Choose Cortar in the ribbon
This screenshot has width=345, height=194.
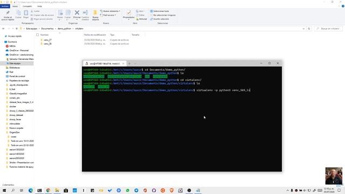[x=36, y=11]
